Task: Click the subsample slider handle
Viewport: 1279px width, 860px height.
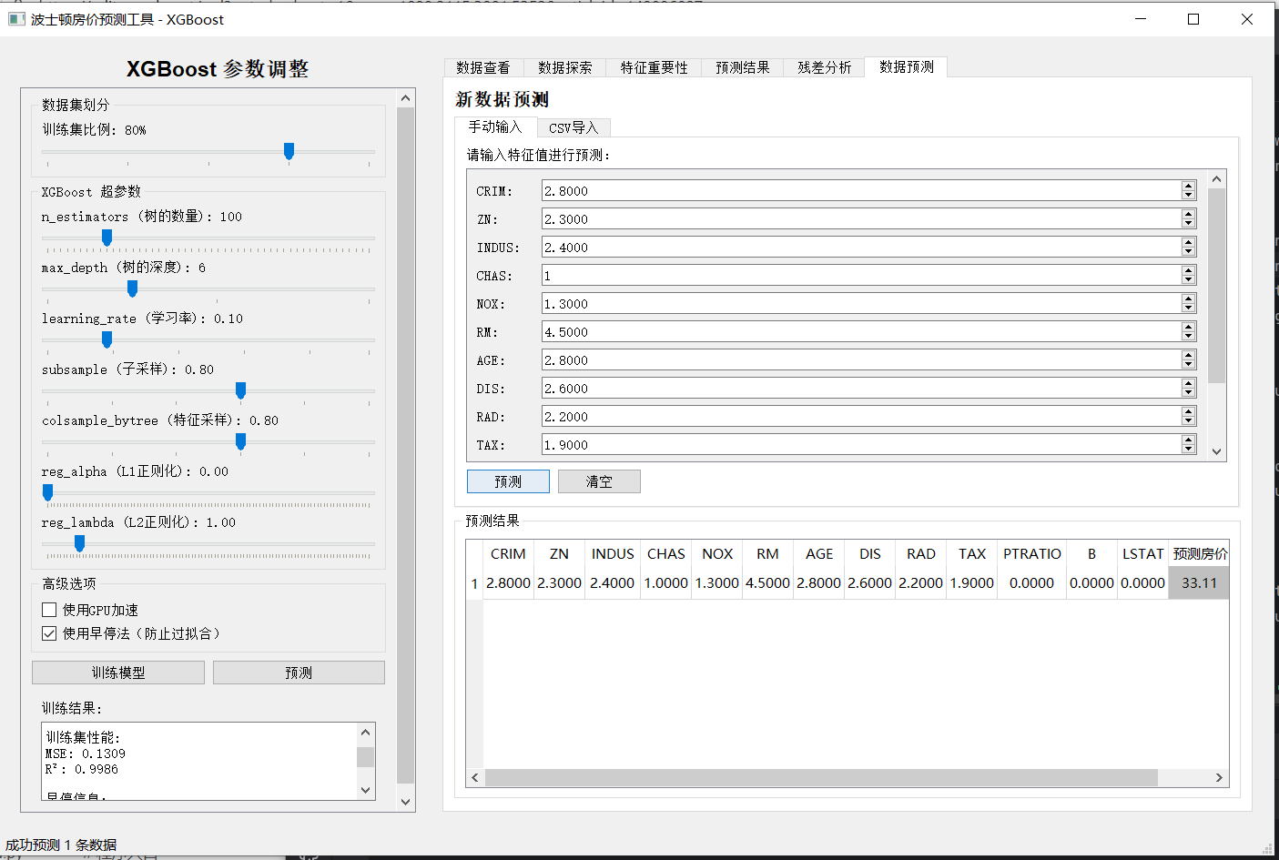Action: click(240, 390)
